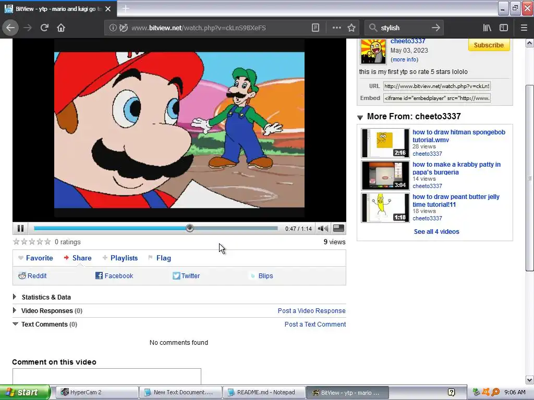Toggle fullscreen on the video player
534x400 pixels.
click(x=338, y=228)
